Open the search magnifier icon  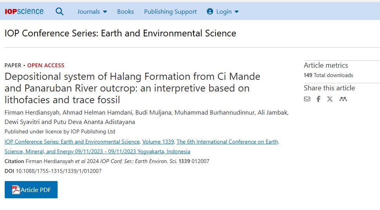pyautogui.click(x=60, y=11)
